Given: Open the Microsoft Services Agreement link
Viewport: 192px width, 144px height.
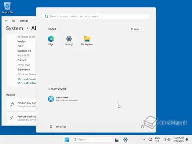Looking at the screenshot, I should (x=27, y=79).
